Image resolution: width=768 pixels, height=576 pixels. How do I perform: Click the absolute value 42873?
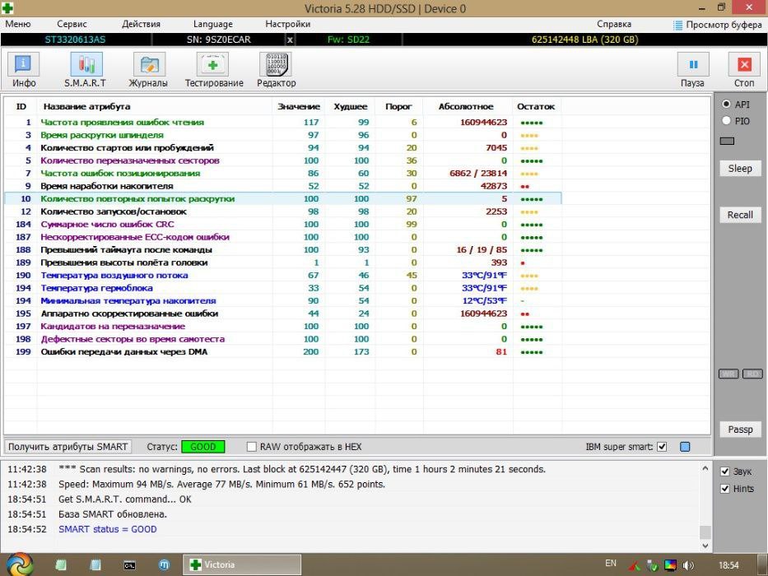pyautogui.click(x=494, y=186)
